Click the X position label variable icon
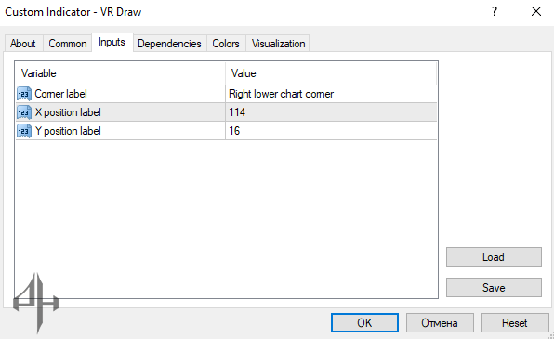This screenshot has width=554, height=339. pyautogui.click(x=24, y=112)
